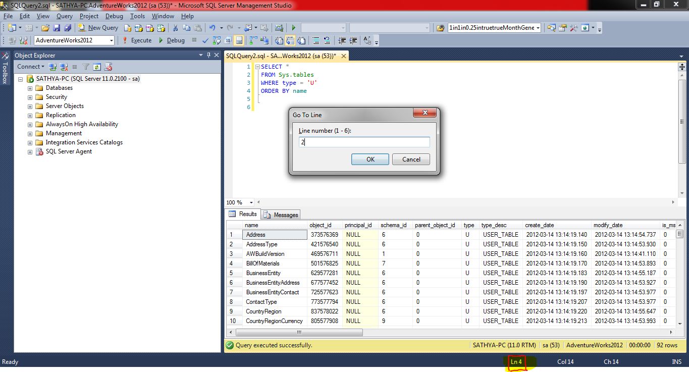The width and height of the screenshot is (689, 372).
Task: Click the Analysis Services MDX Query icon
Action: pyautogui.click(x=138, y=28)
